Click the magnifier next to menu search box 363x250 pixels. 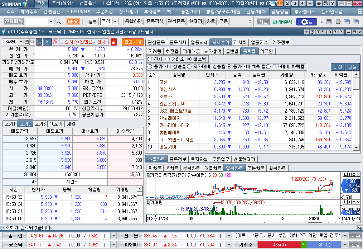pyautogui.click(x=58, y=22)
